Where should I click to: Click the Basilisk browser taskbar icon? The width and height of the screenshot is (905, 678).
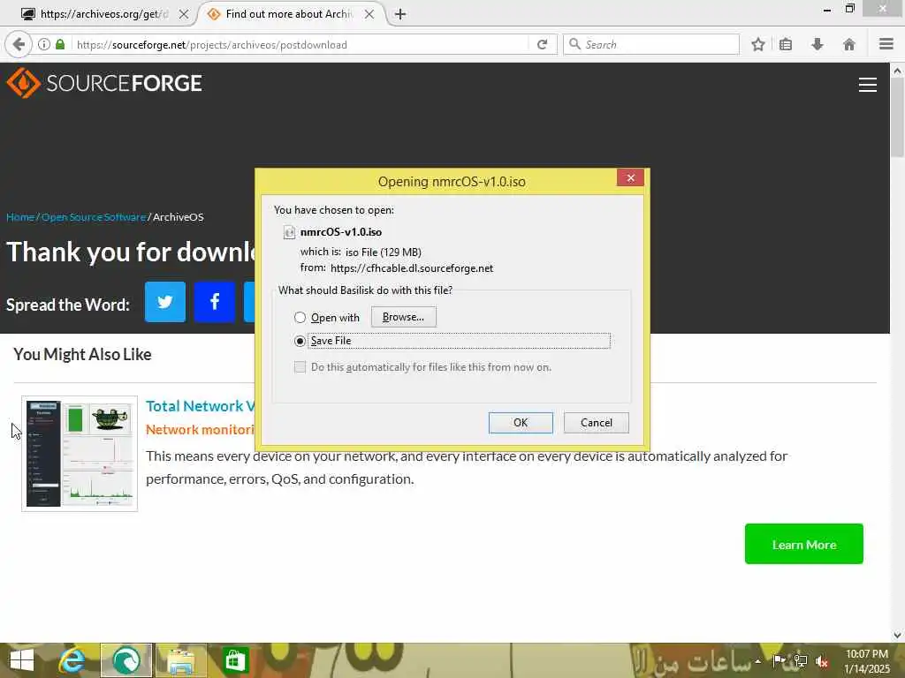coord(126,660)
